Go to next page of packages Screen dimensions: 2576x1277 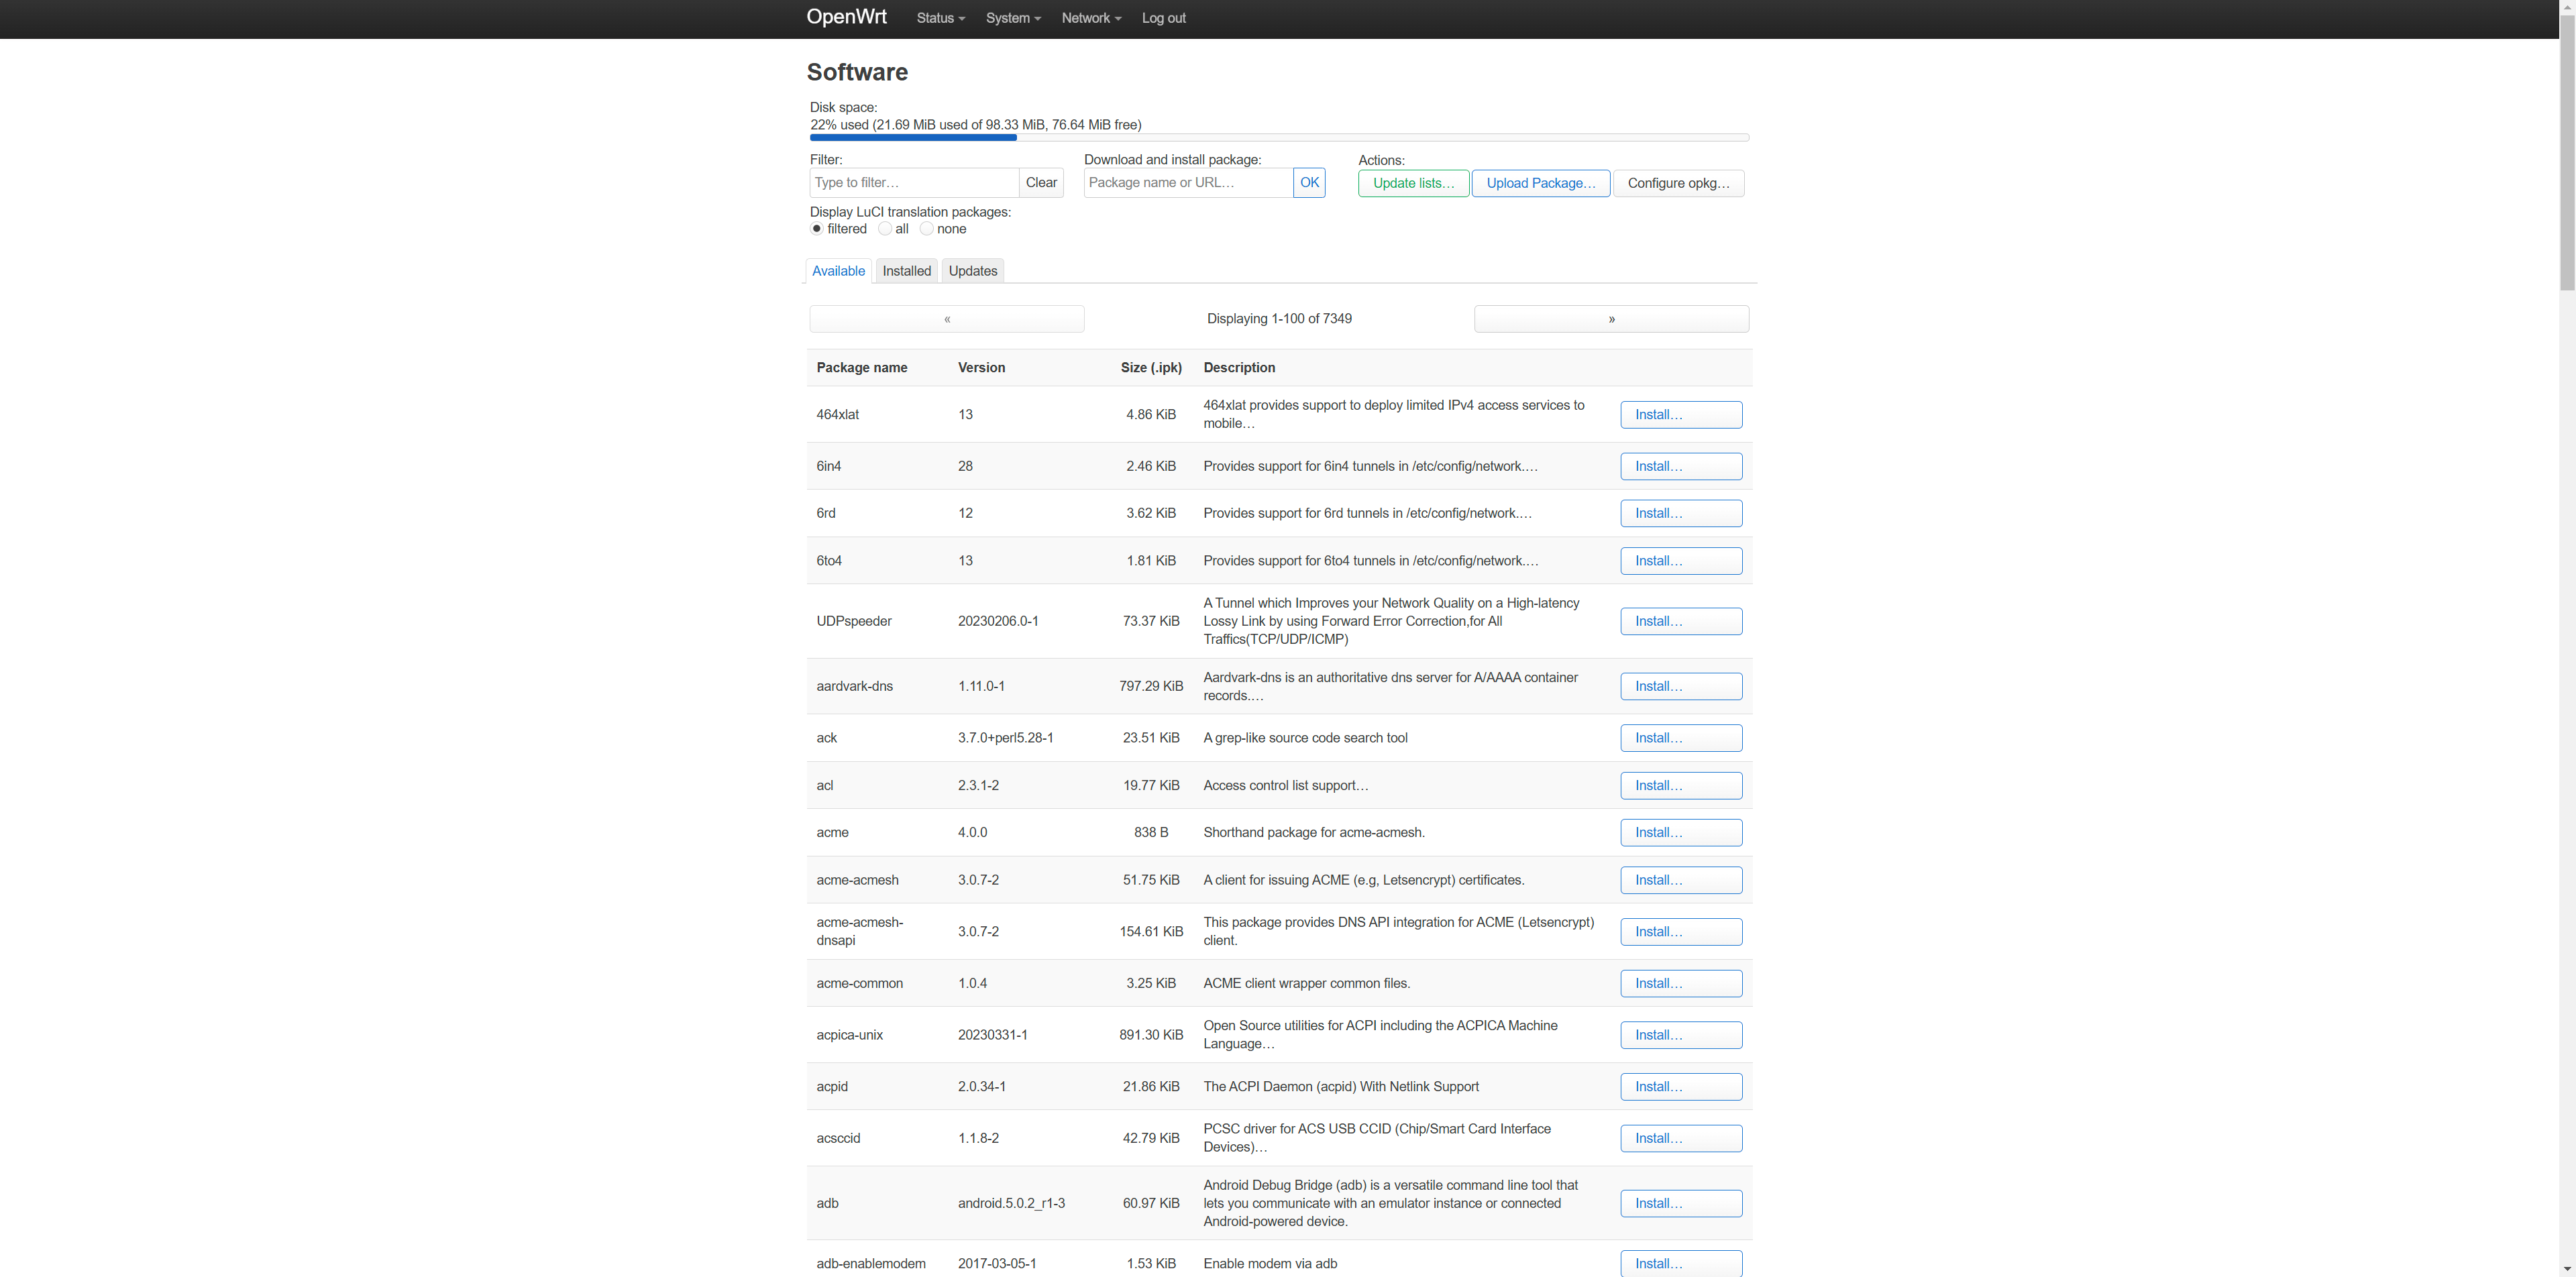point(1611,319)
